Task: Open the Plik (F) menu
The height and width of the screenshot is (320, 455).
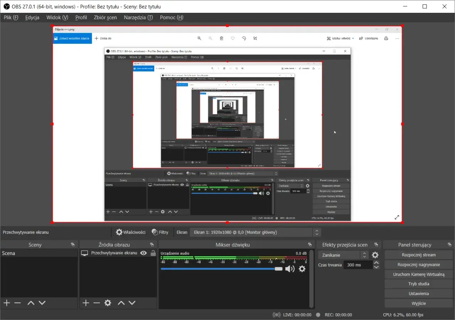Action: coord(11,17)
